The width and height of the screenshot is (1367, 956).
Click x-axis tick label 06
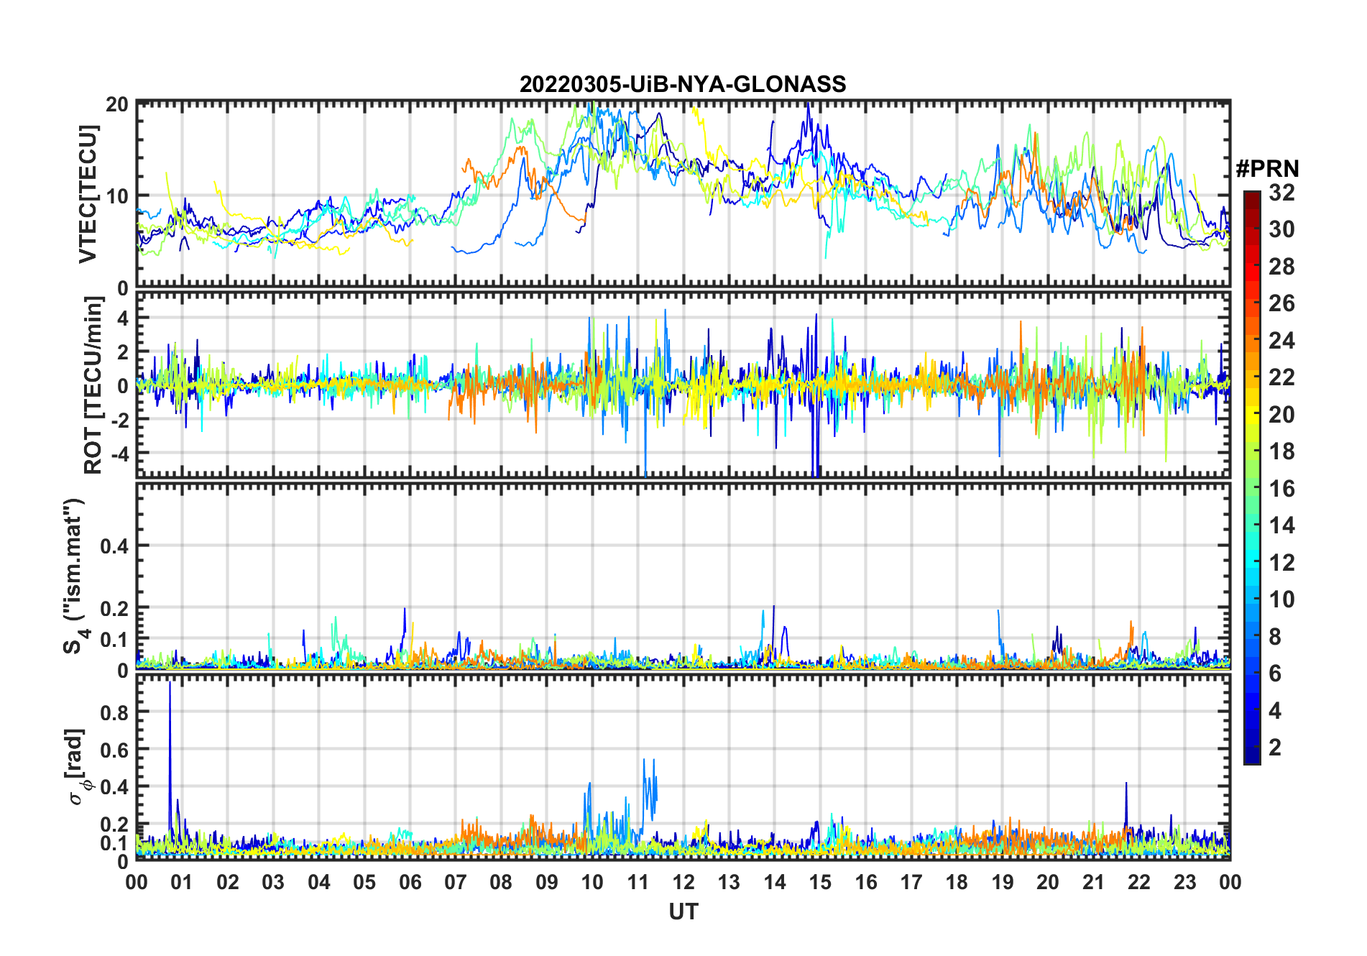pos(410,883)
